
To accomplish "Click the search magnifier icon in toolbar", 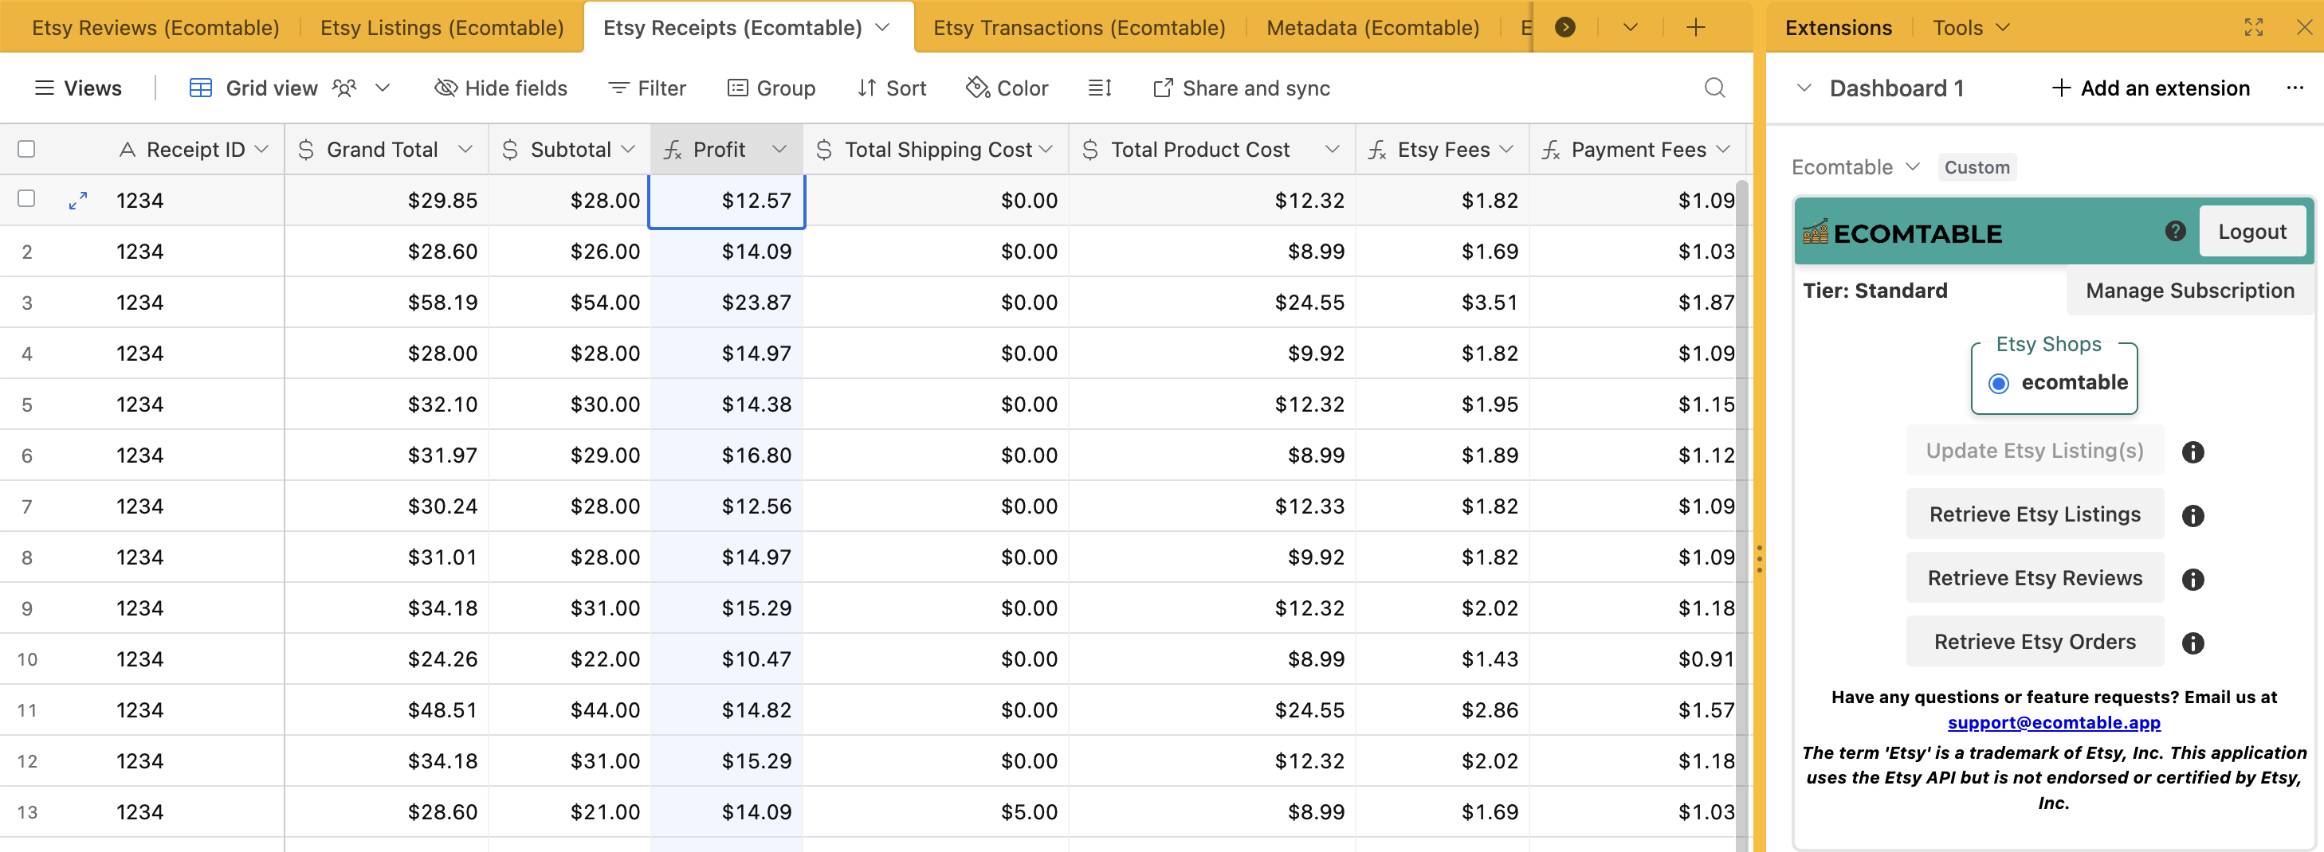I will (x=1714, y=88).
